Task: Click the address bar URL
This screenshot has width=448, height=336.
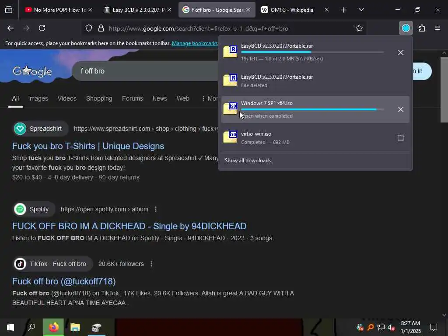Action: click(x=199, y=28)
